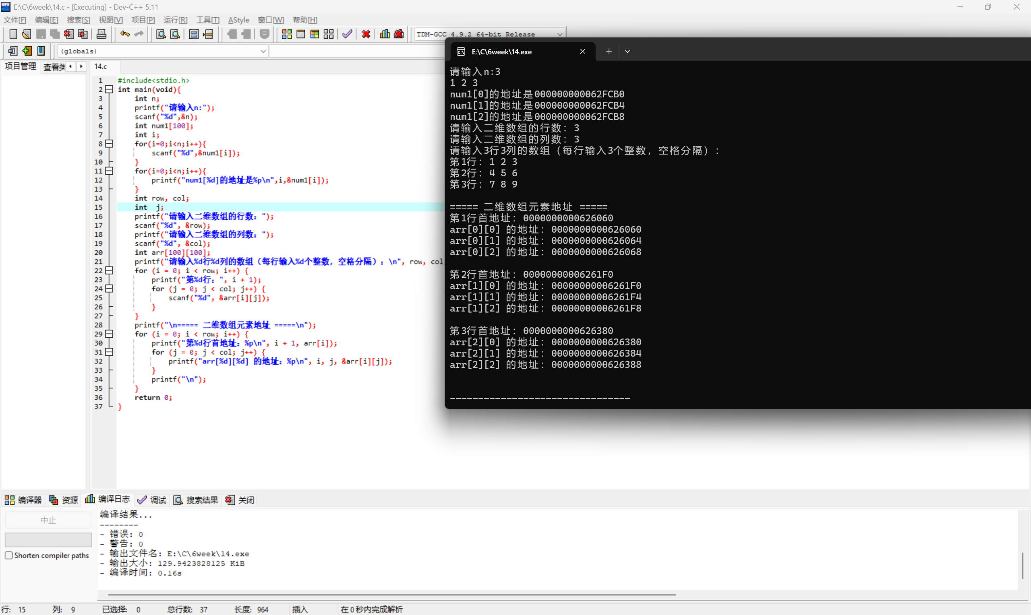Collapse the for loop at line 22
1031x615 pixels.
(109, 270)
